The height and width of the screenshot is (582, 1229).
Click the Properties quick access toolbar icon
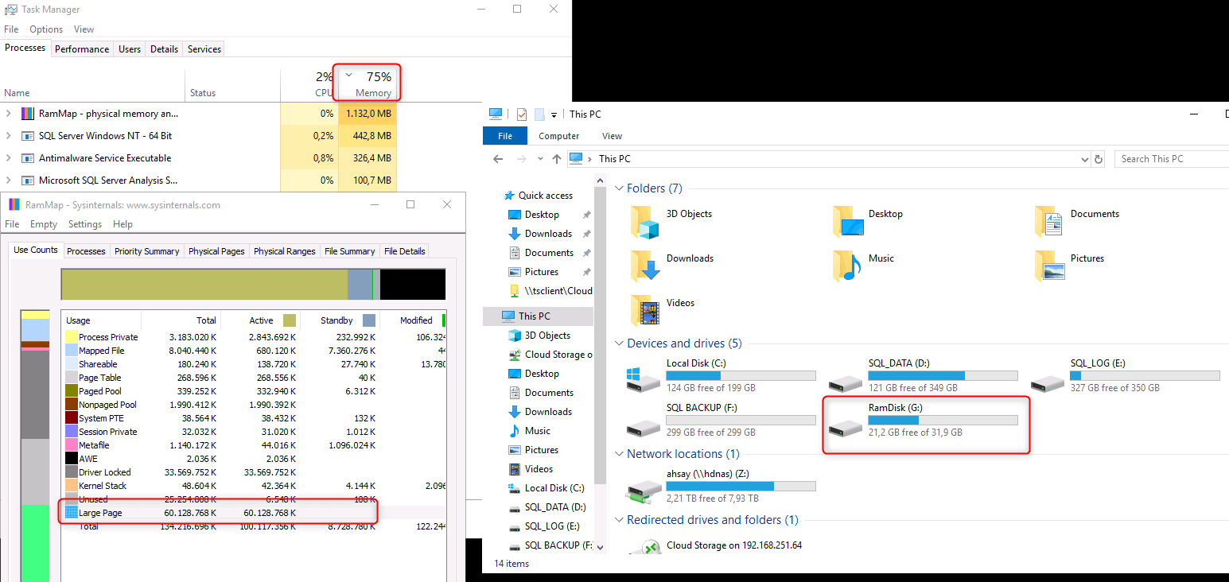click(522, 114)
